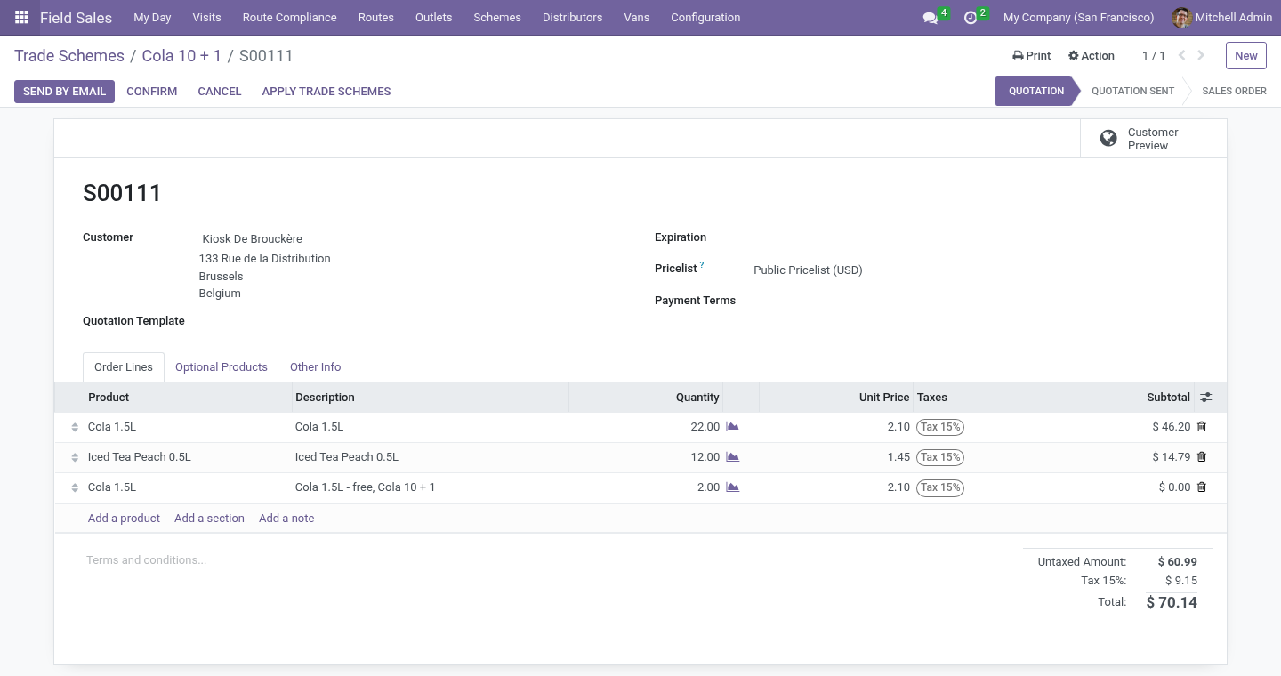Open forecast chart icon for quantity 12.00

733,457
